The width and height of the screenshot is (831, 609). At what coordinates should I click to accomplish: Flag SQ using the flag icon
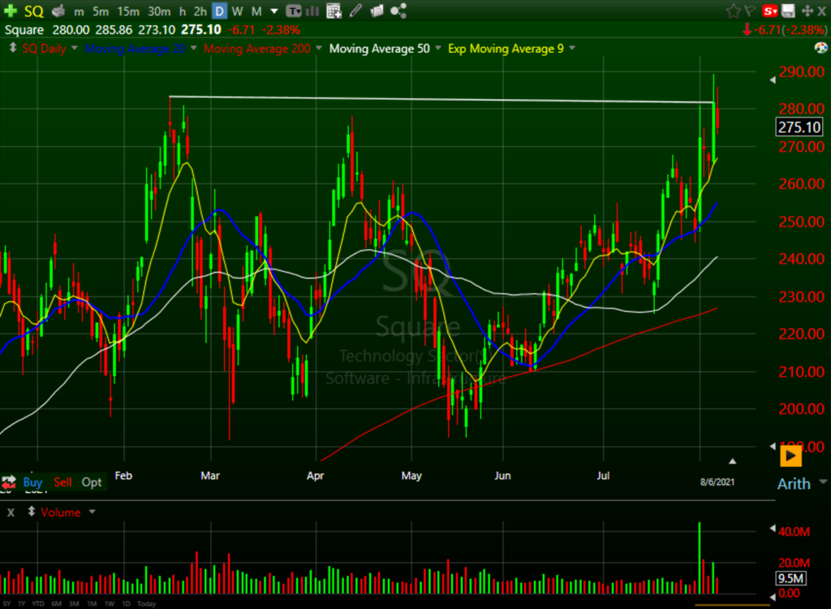(749, 11)
